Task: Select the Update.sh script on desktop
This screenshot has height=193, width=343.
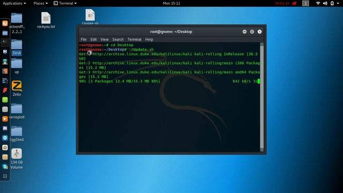Action: point(90,17)
